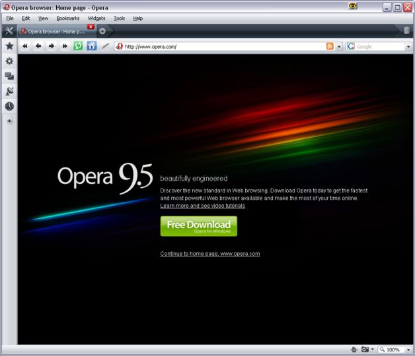Go forward one page
This screenshot has width=415, height=356.
pos(52,46)
